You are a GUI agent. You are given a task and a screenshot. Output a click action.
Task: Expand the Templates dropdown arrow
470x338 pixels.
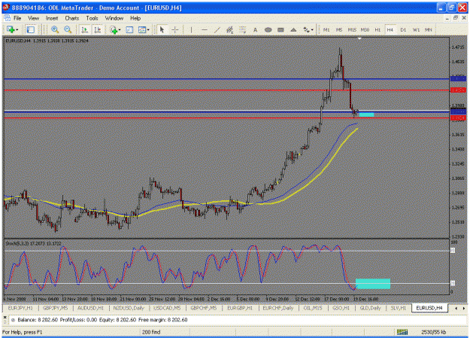click(x=148, y=29)
